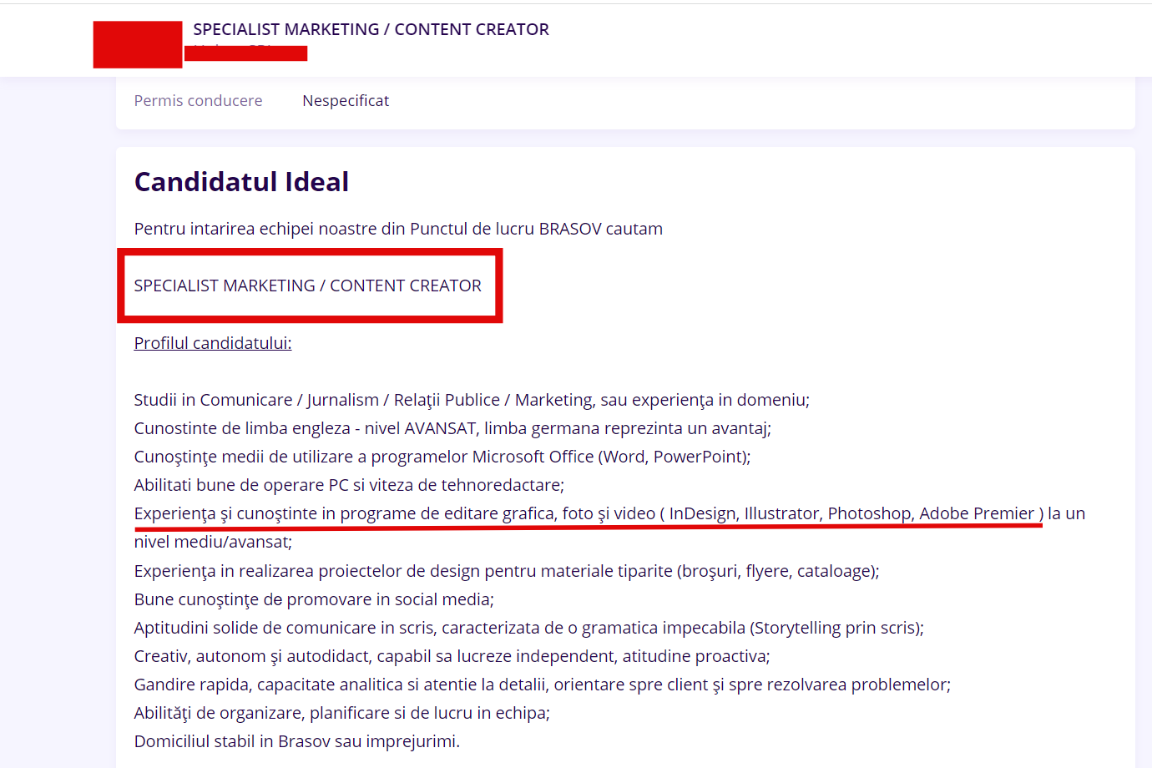Click the "Creativ, autonom şi autodidact" line
Viewport: 1152px width, 768px height.
(452, 656)
